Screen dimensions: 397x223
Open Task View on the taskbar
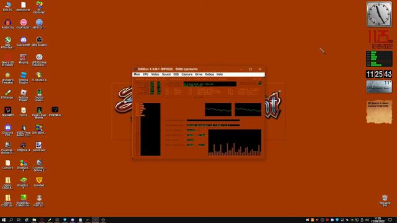tap(19, 220)
